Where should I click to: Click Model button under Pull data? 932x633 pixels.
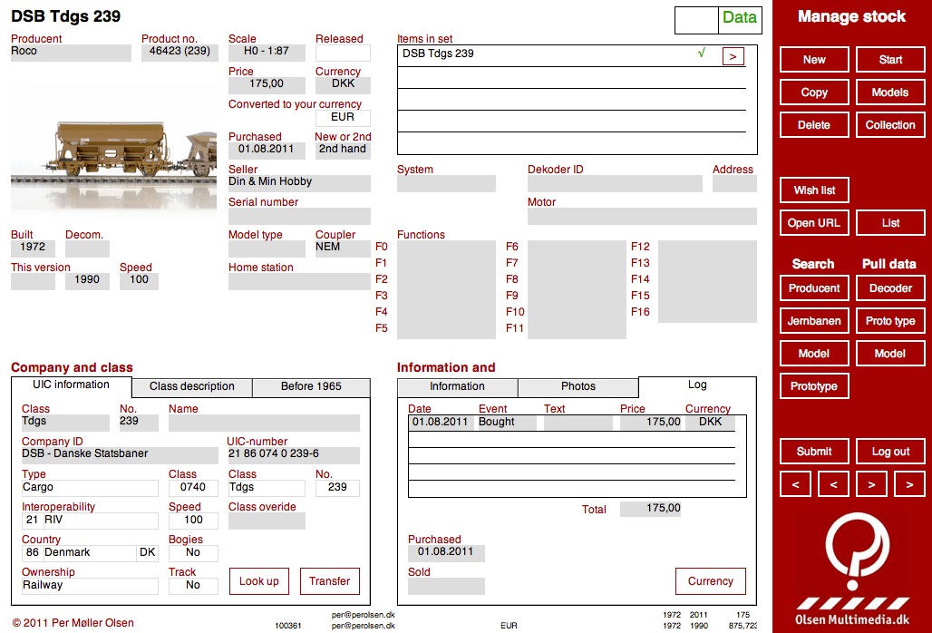click(890, 354)
